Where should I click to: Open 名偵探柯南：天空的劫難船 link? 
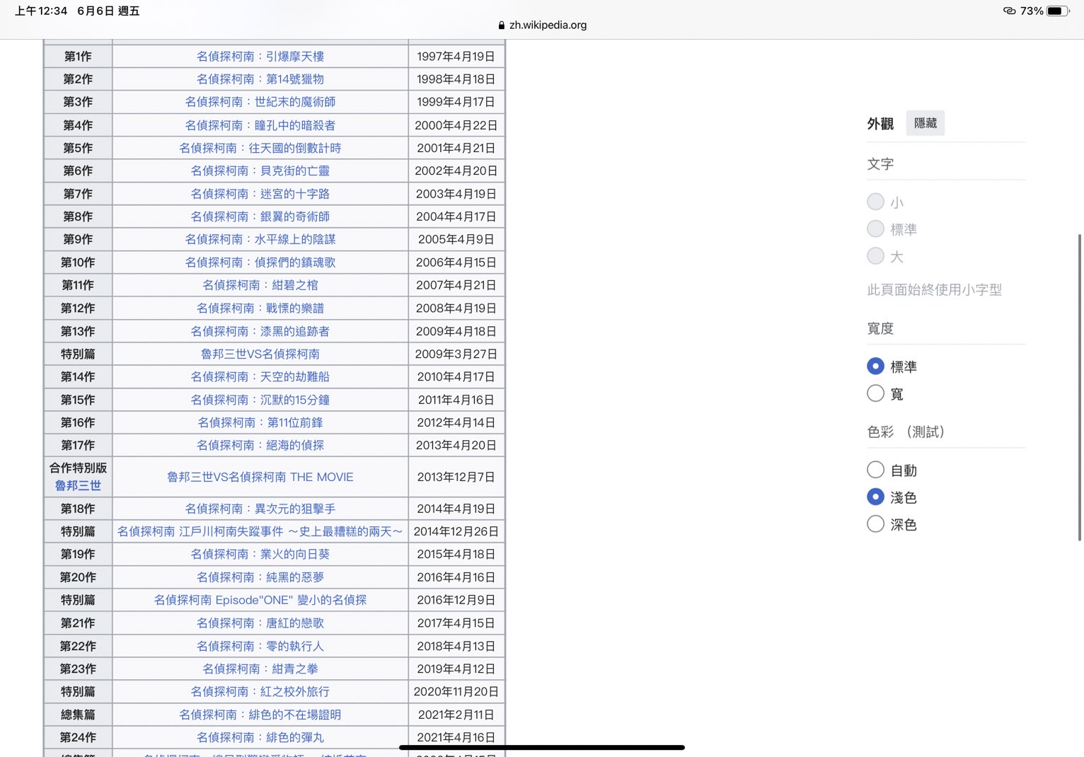point(260,377)
